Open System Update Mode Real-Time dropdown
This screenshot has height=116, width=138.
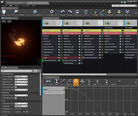point(21,77)
